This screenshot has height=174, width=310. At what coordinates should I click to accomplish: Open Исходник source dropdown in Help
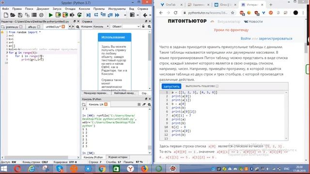101,27
